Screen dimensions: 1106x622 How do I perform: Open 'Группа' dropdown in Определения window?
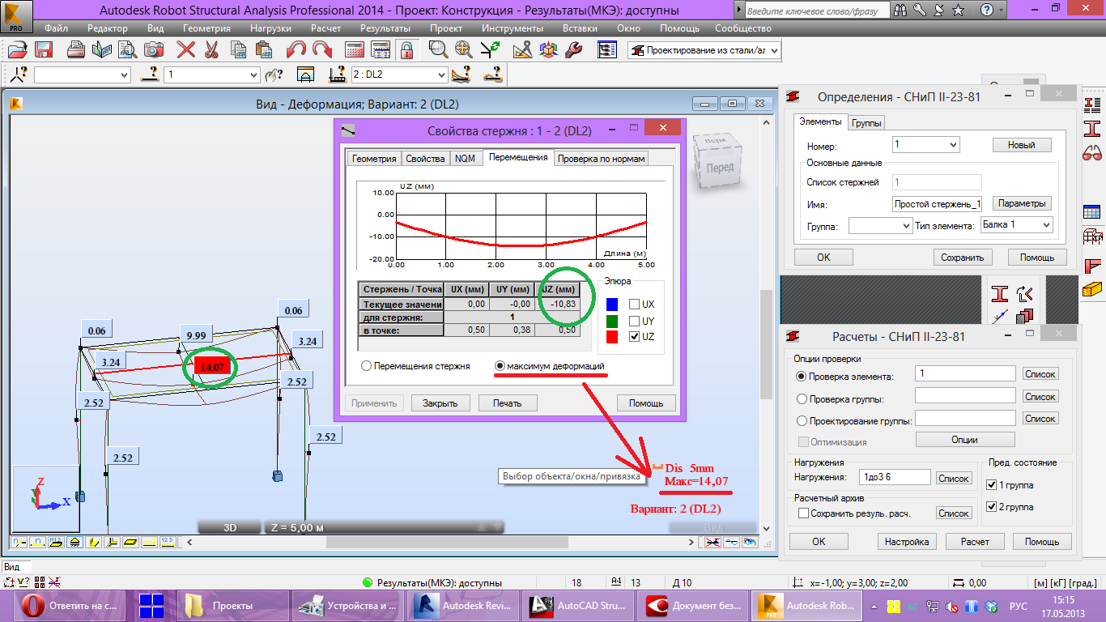(880, 226)
